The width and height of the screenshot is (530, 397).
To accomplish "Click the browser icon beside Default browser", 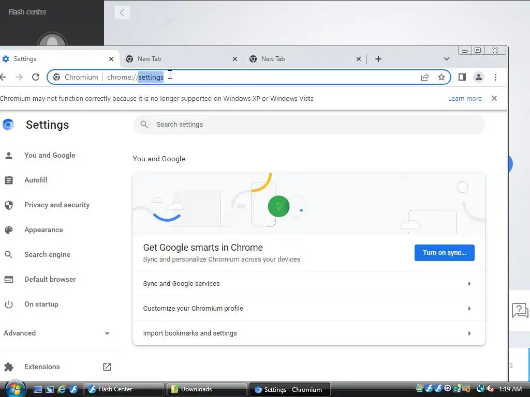I will (x=9, y=280).
